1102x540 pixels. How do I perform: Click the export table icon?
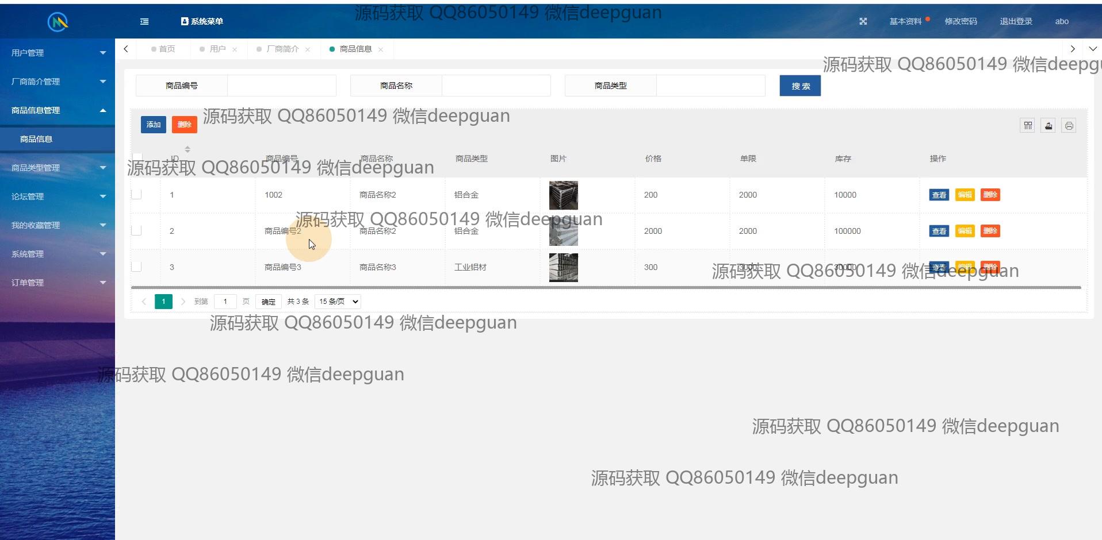[x=1048, y=125]
